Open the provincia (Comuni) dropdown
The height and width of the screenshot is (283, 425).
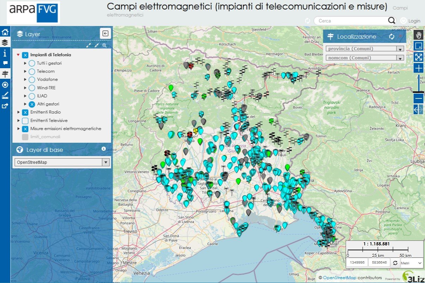(x=365, y=49)
